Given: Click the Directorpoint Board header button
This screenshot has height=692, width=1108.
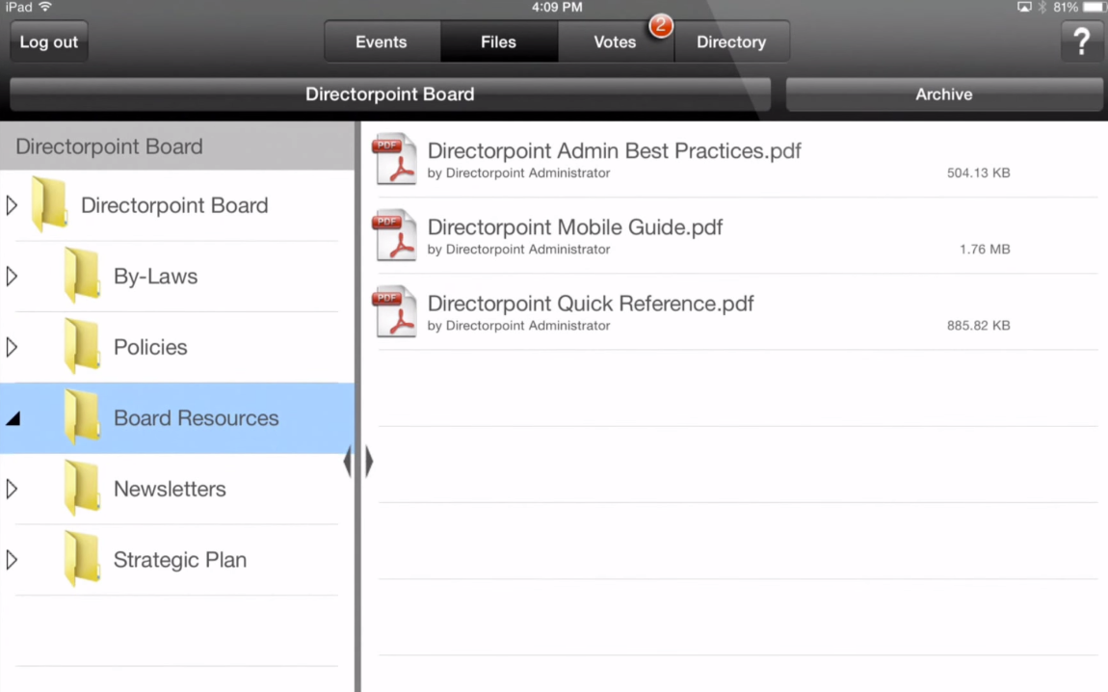Looking at the screenshot, I should 390,94.
